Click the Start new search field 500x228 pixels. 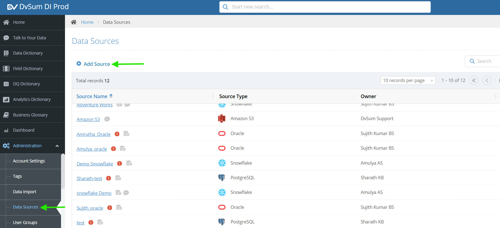325,7
